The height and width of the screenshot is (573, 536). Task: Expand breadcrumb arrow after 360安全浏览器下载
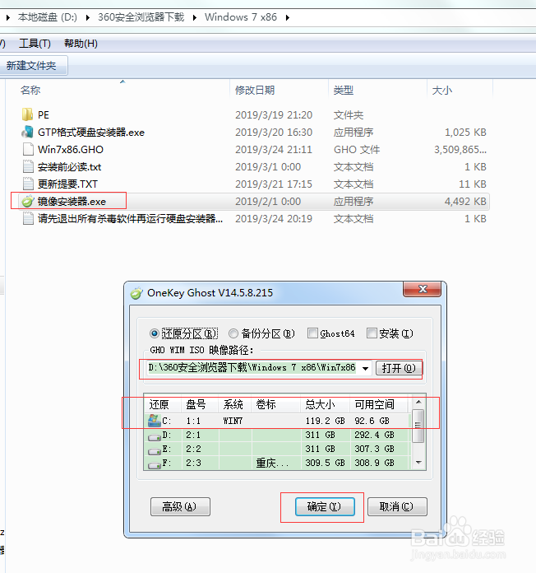pos(195,17)
